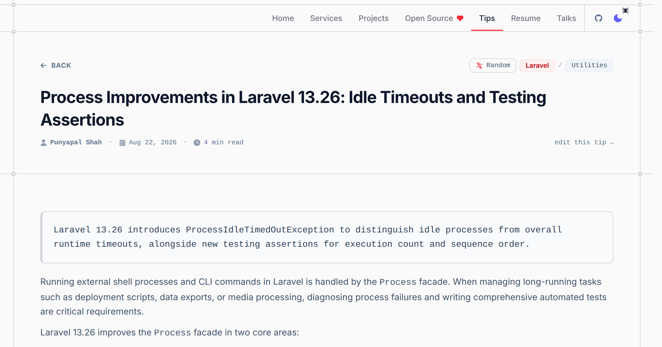The height and width of the screenshot is (347, 662).
Task: Click author name Punyapal Shah
Action: [x=76, y=142]
